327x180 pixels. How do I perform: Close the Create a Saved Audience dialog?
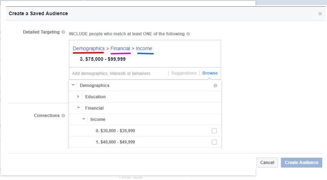(320, 14)
